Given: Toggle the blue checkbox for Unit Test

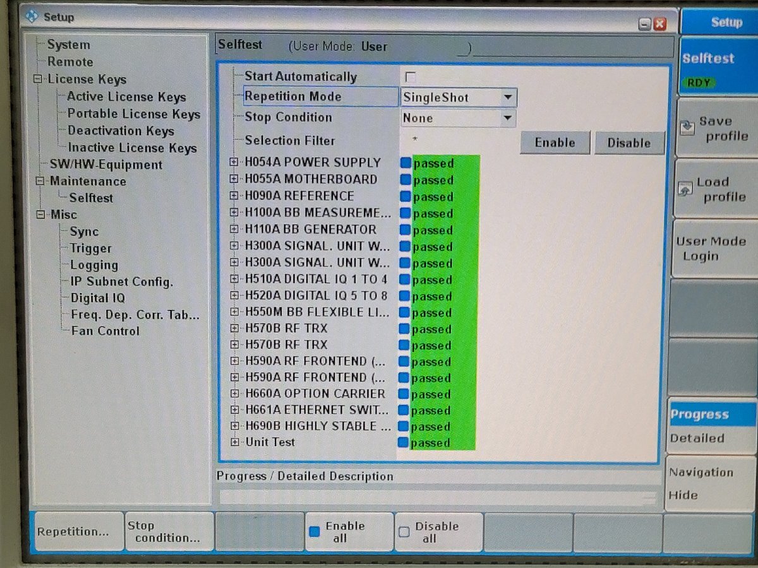Looking at the screenshot, I should click(404, 443).
